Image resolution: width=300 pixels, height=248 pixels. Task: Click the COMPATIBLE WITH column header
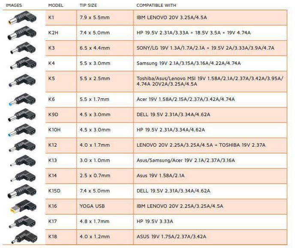click(156, 6)
